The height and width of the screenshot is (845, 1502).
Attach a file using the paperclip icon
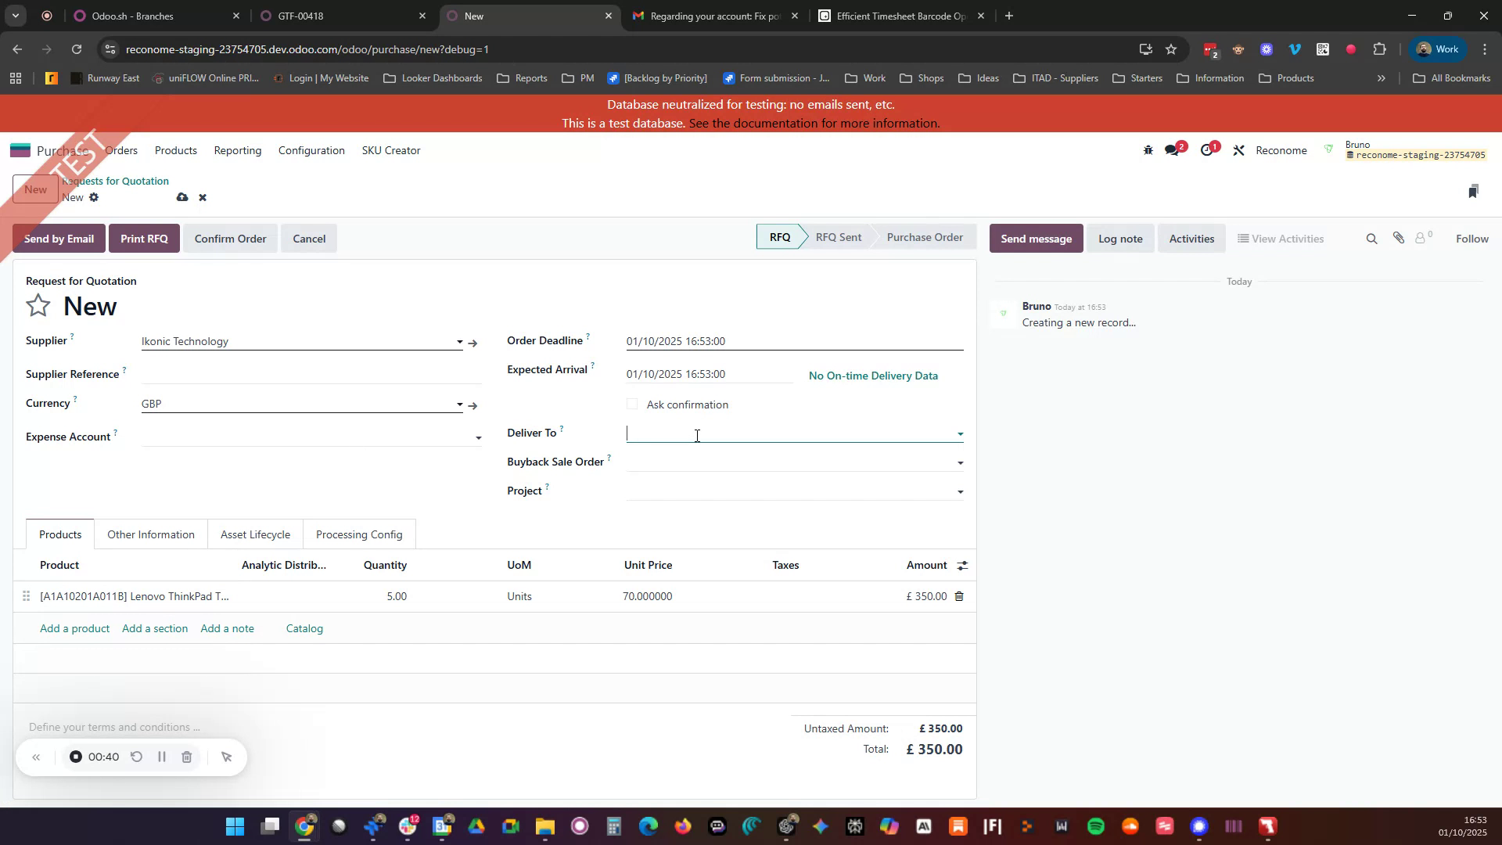(x=1400, y=238)
